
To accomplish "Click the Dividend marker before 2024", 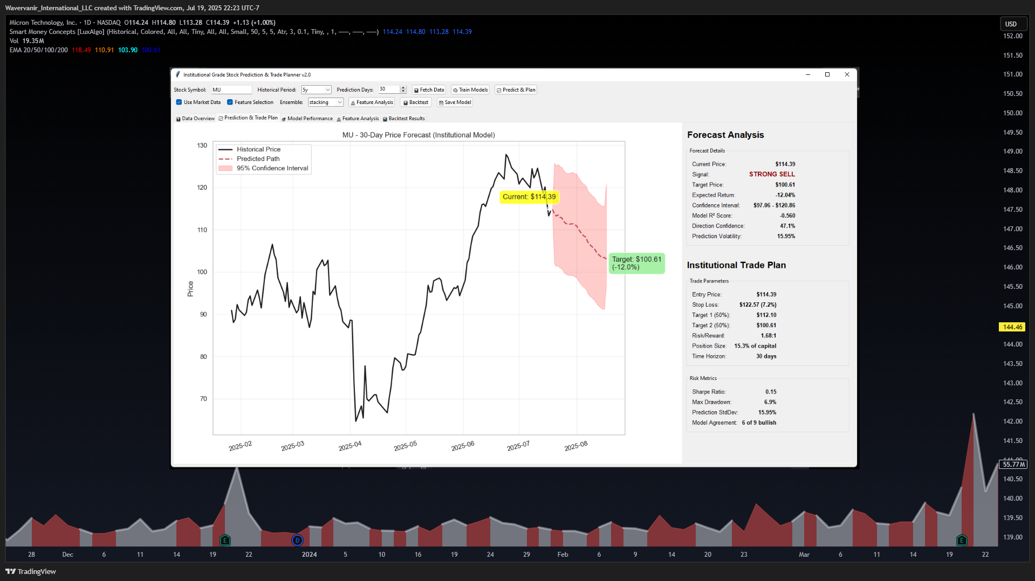I will pos(297,540).
